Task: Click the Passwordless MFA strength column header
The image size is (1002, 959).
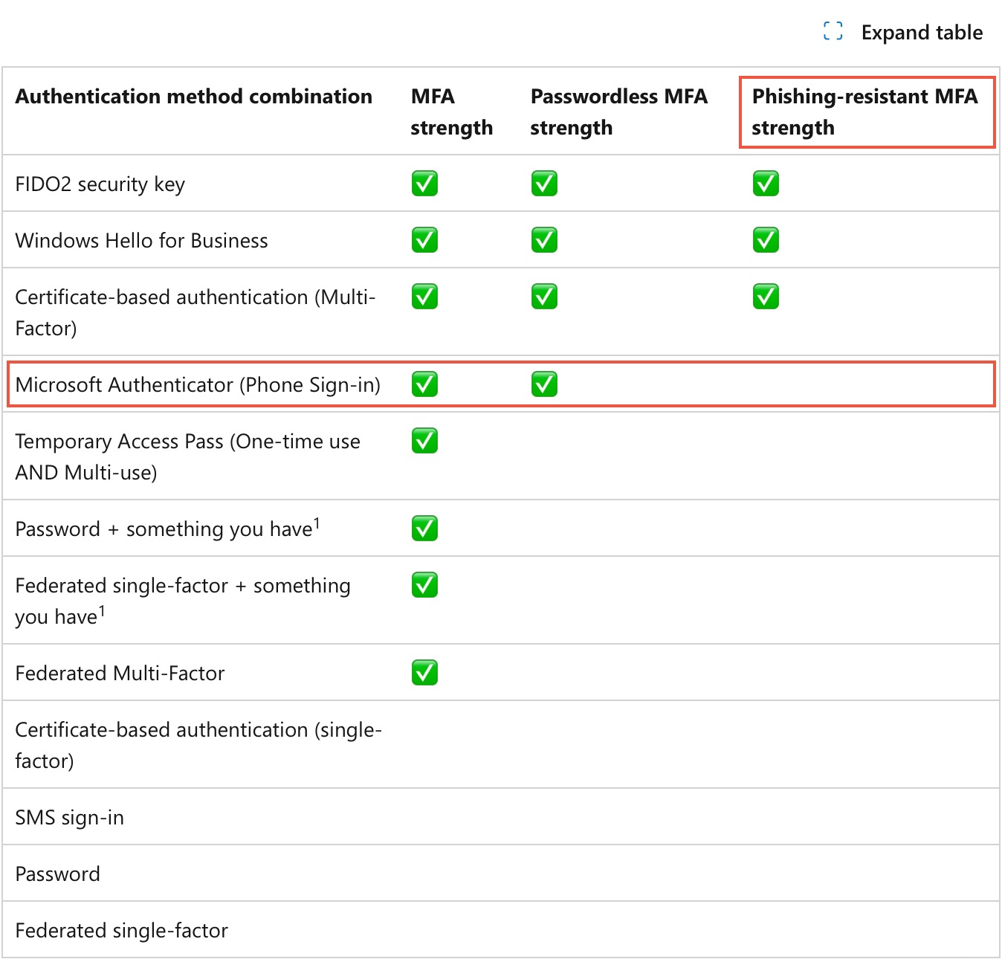Action: click(618, 112)
